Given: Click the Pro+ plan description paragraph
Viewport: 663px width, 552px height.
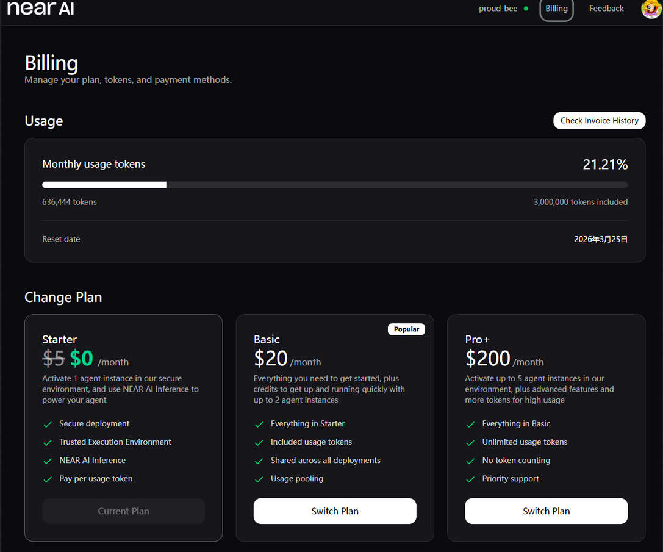Looking at the screenshot, I should pyautogui.click(x=540, y=389).
